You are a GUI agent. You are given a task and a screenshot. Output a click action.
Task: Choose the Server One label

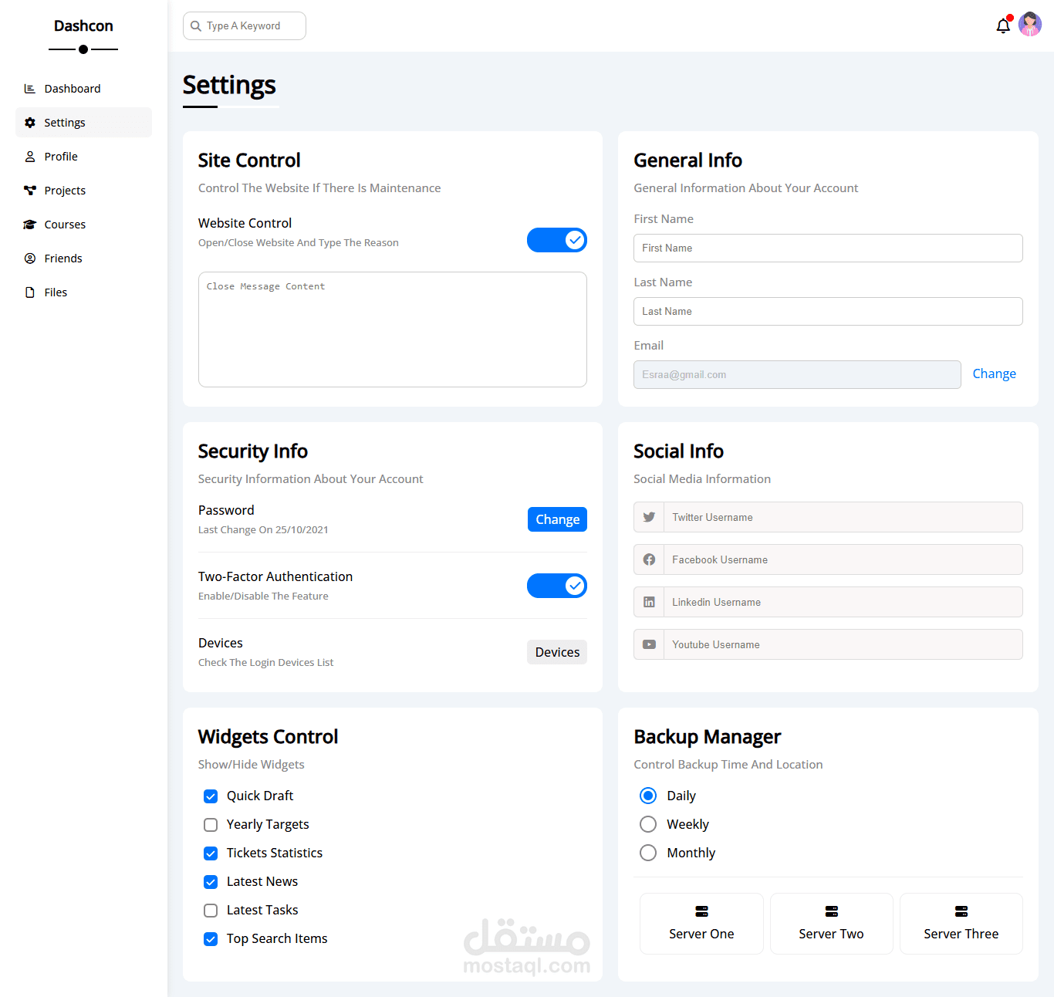[x=701, y=934]
